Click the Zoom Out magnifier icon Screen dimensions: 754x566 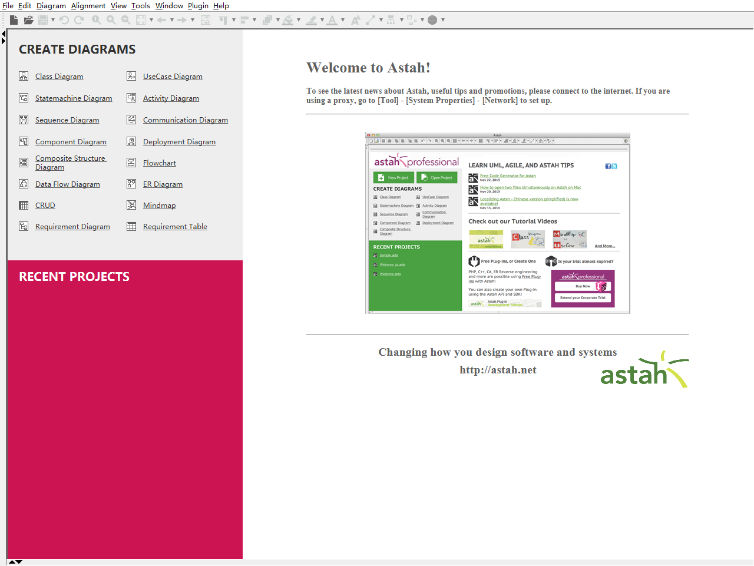pyautogui.click(x=125, y=20)
